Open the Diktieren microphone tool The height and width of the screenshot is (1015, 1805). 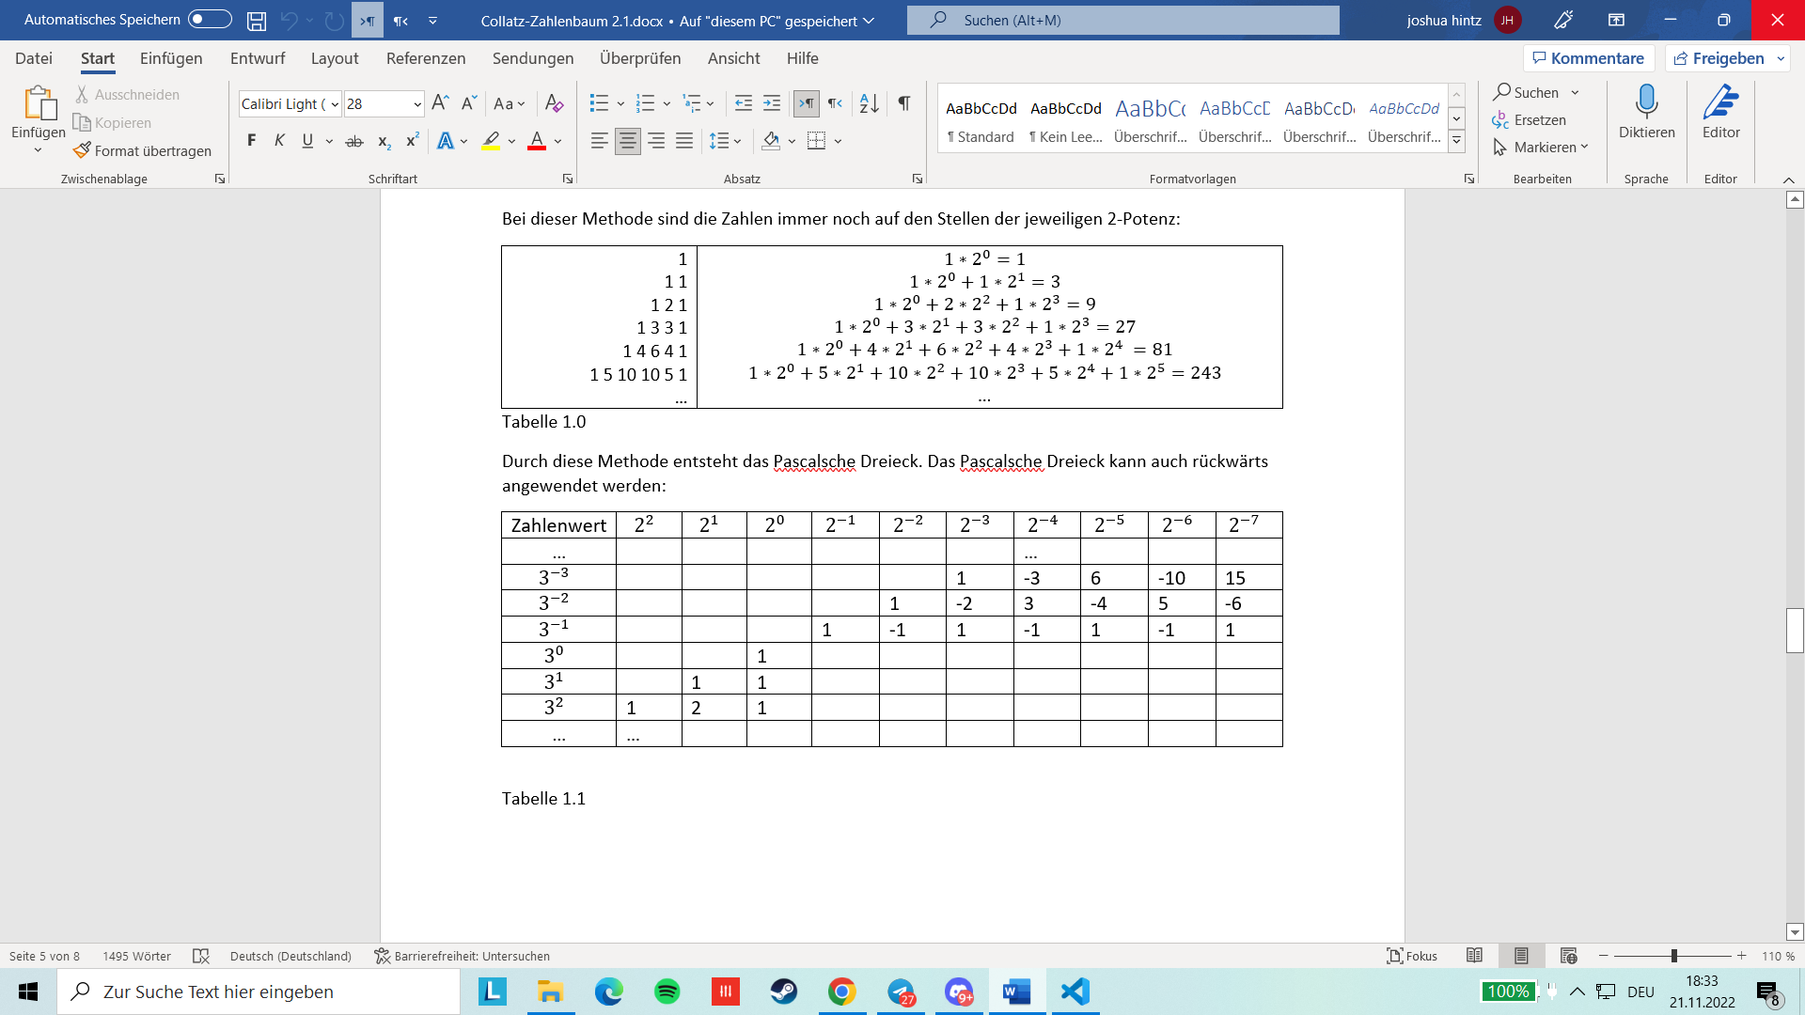tap(1646, 113)
